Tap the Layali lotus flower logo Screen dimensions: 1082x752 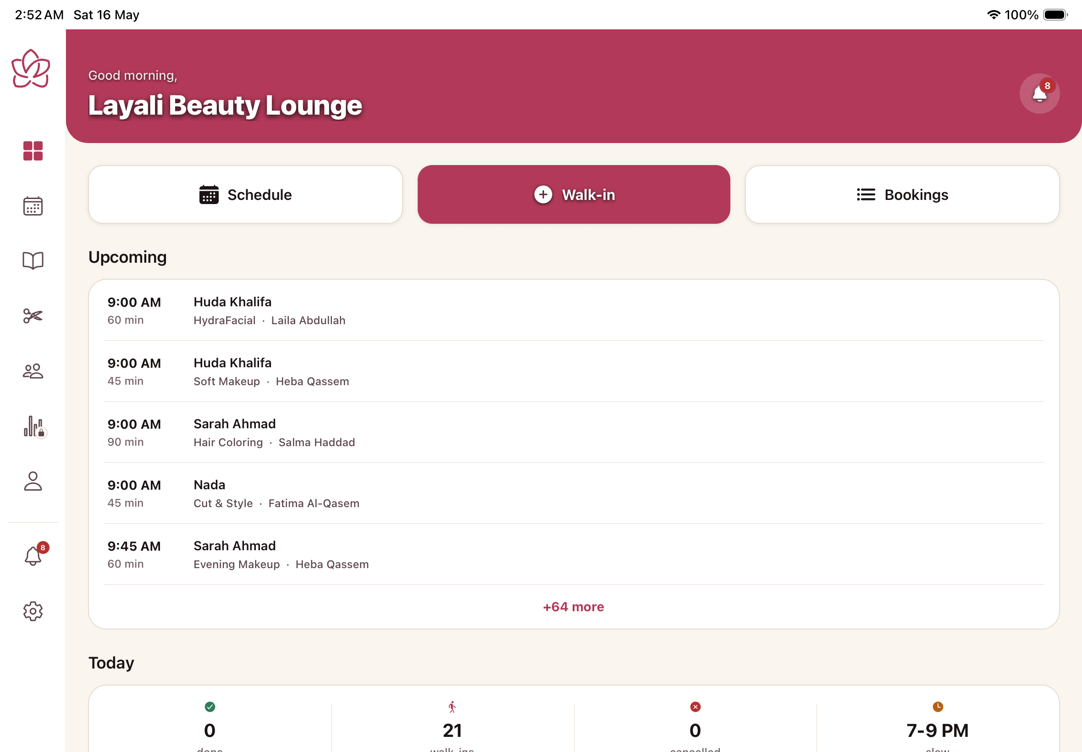pos(31,69)
